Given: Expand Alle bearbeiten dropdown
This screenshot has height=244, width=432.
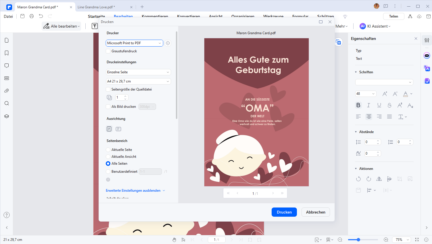Looking at the screenshot, I should click(62, 26).
